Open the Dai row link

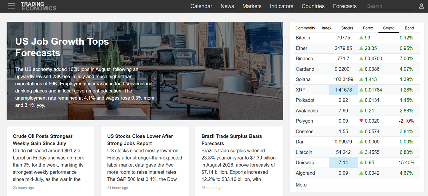pyautogui.click(x=299, y=142)
